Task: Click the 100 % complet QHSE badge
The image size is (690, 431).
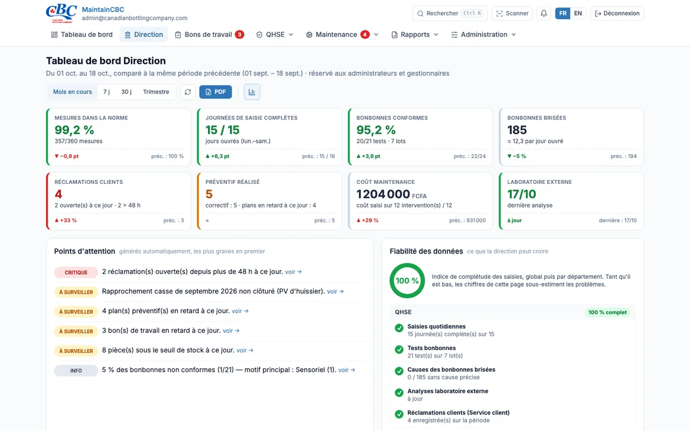Action: point(608,312)
